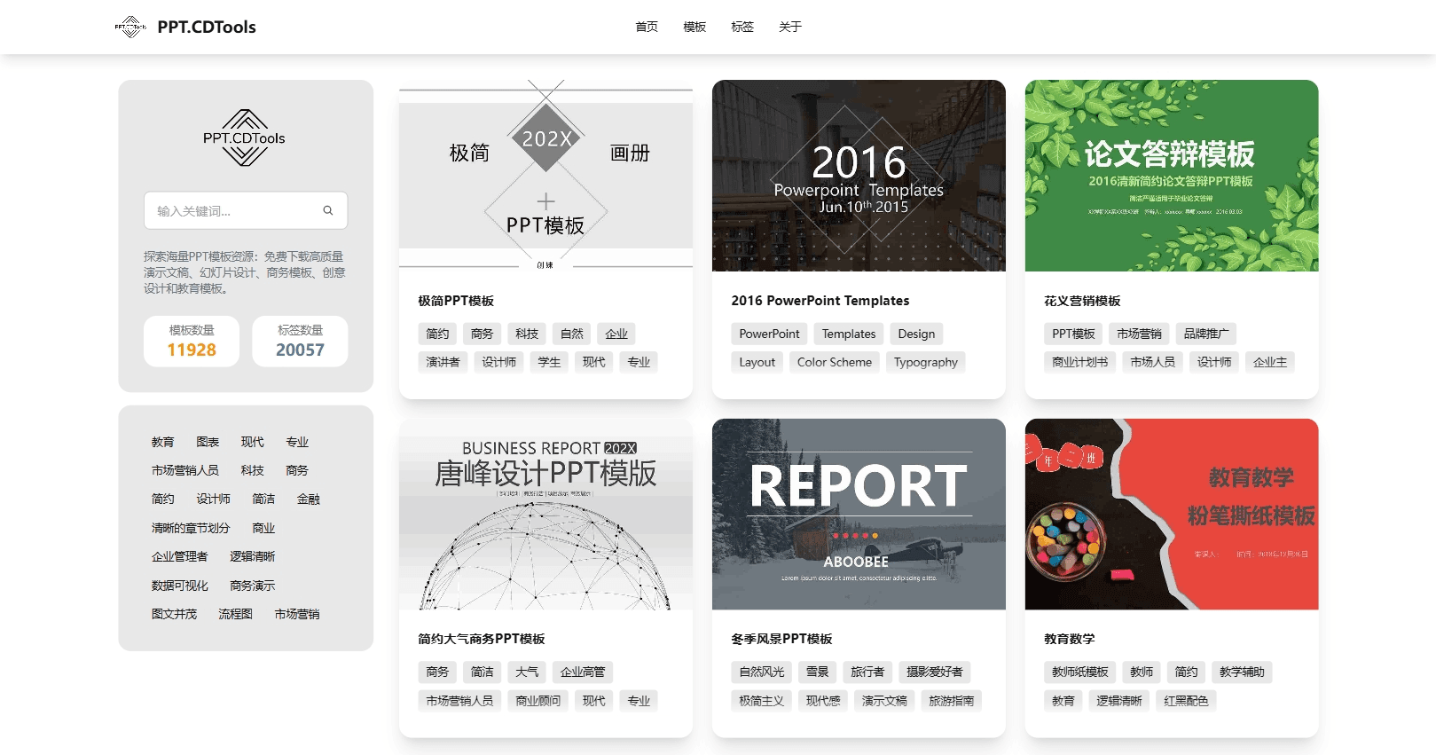Open the 首页 nav item
The height and width of the screenshot is (755, 1436).
(647, 27)
